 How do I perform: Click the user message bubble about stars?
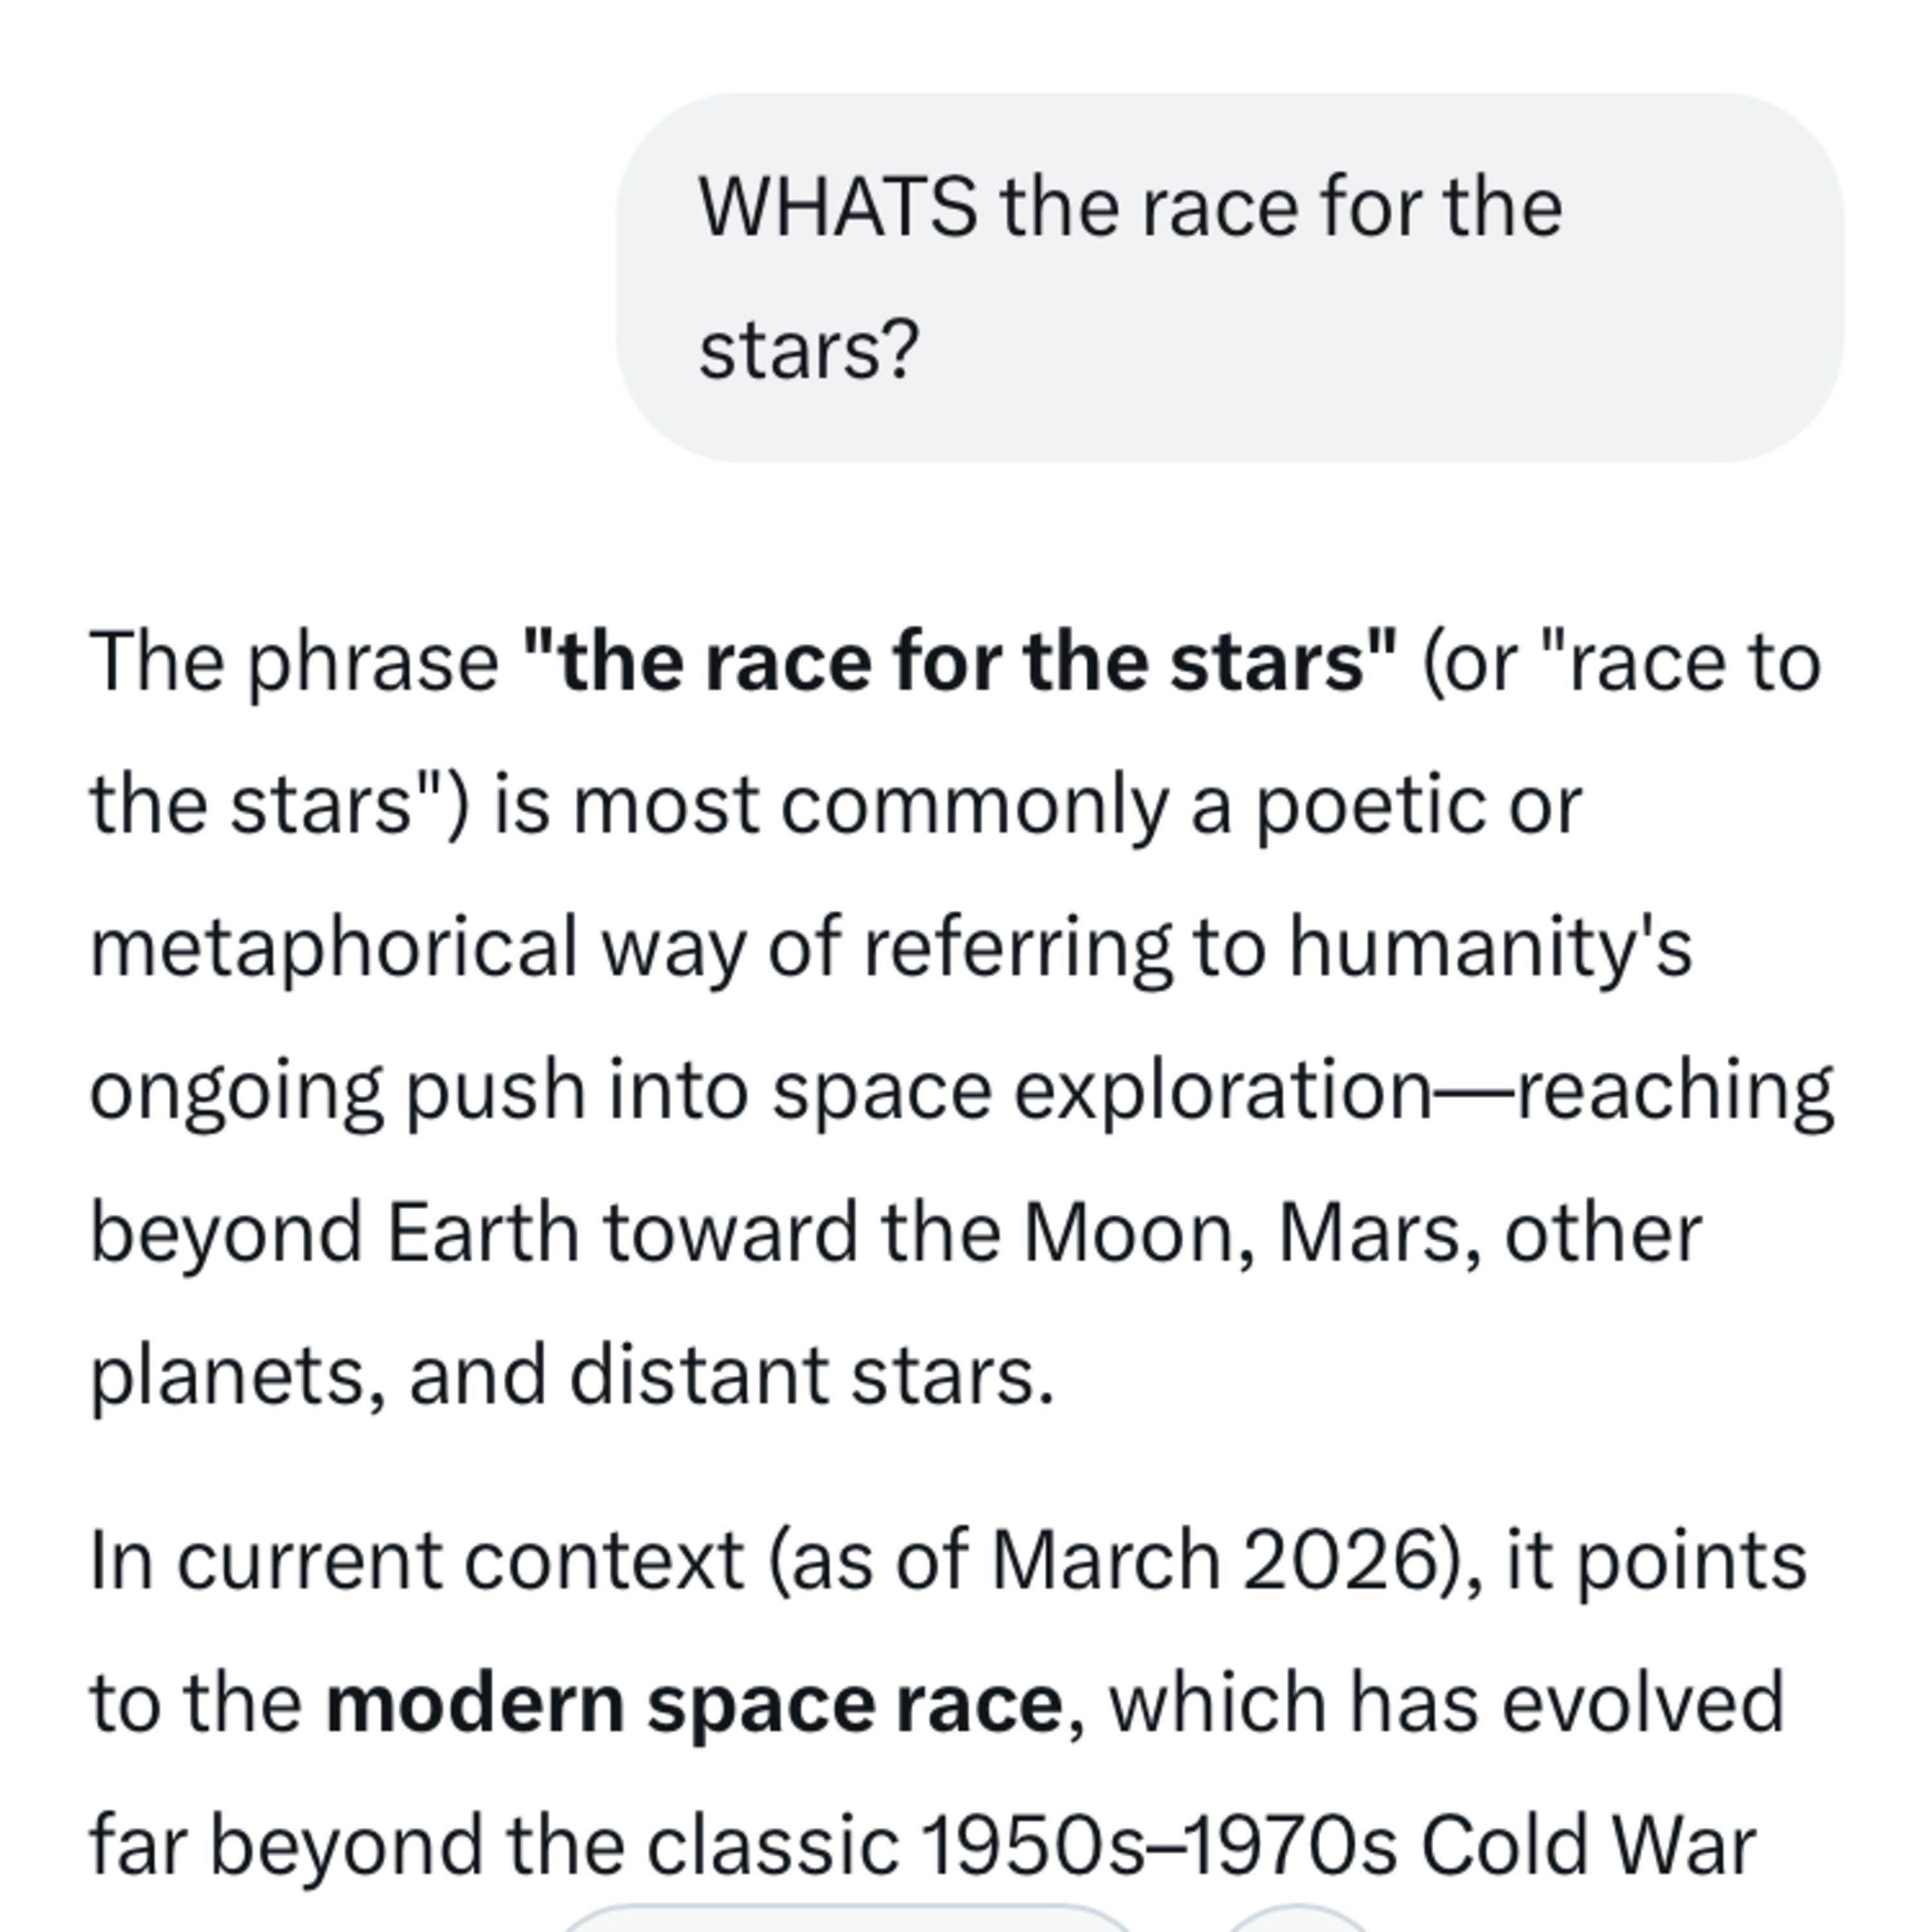tap(1229, 277)
